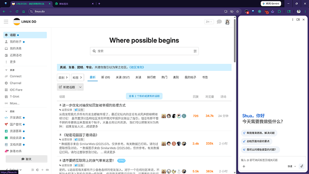This screenshot has width=309, height=174.
Task: Click the new or updated topics banner
Action: (x=144, y=96)
